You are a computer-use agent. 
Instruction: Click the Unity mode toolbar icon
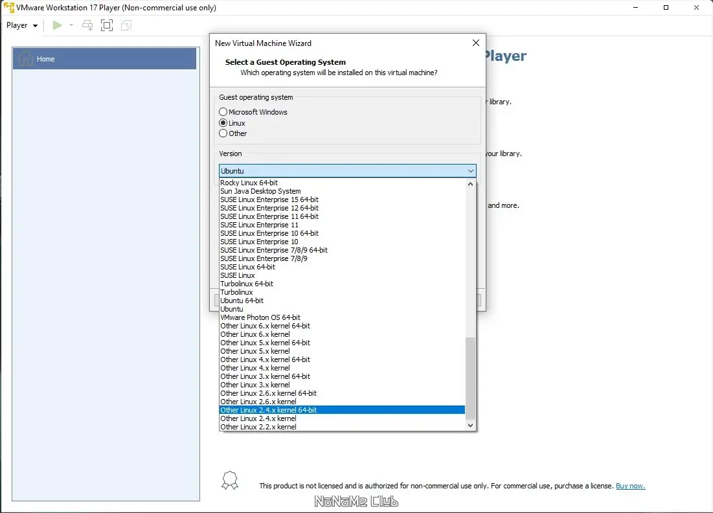126,25
